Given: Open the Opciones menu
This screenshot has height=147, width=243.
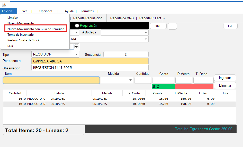Looking at the screenshot, I should (46, 11).
